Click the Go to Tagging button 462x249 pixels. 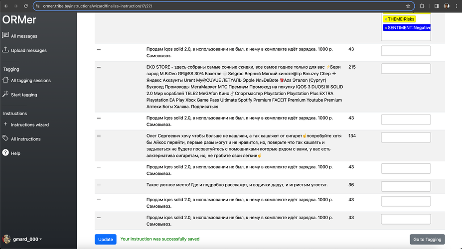(427, 239)
